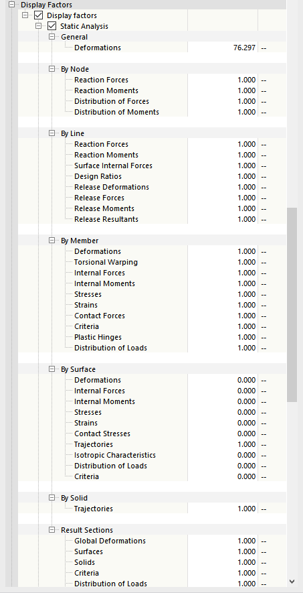Select Design Ratios row
This screenshot has width=303, height=593.
tap(153, 176)
